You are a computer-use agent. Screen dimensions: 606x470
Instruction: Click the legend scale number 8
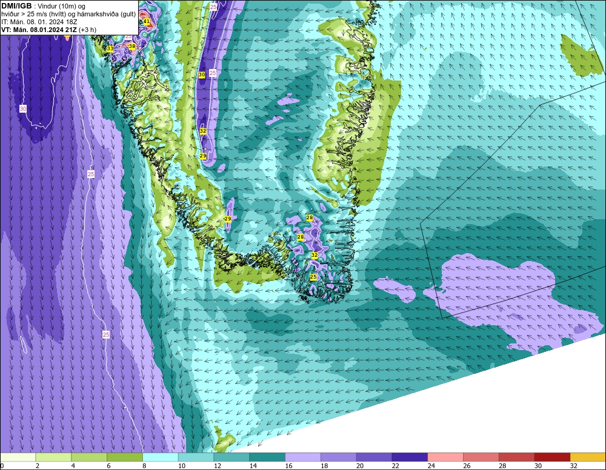point(144,466)
